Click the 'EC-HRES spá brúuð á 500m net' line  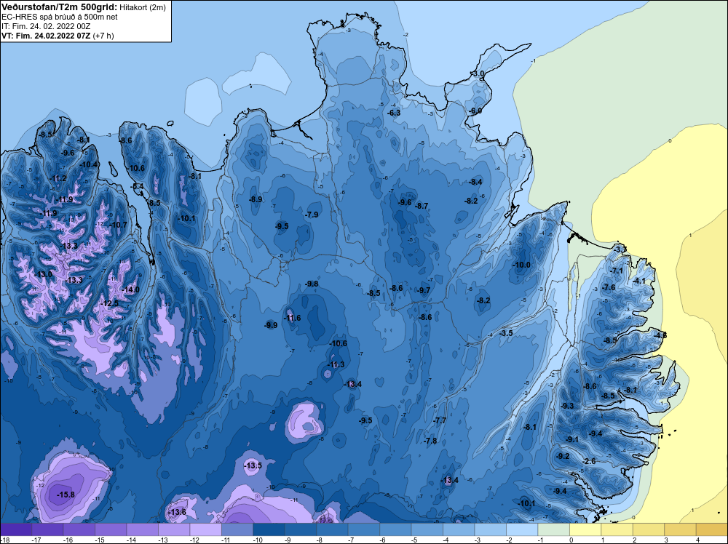60,17
